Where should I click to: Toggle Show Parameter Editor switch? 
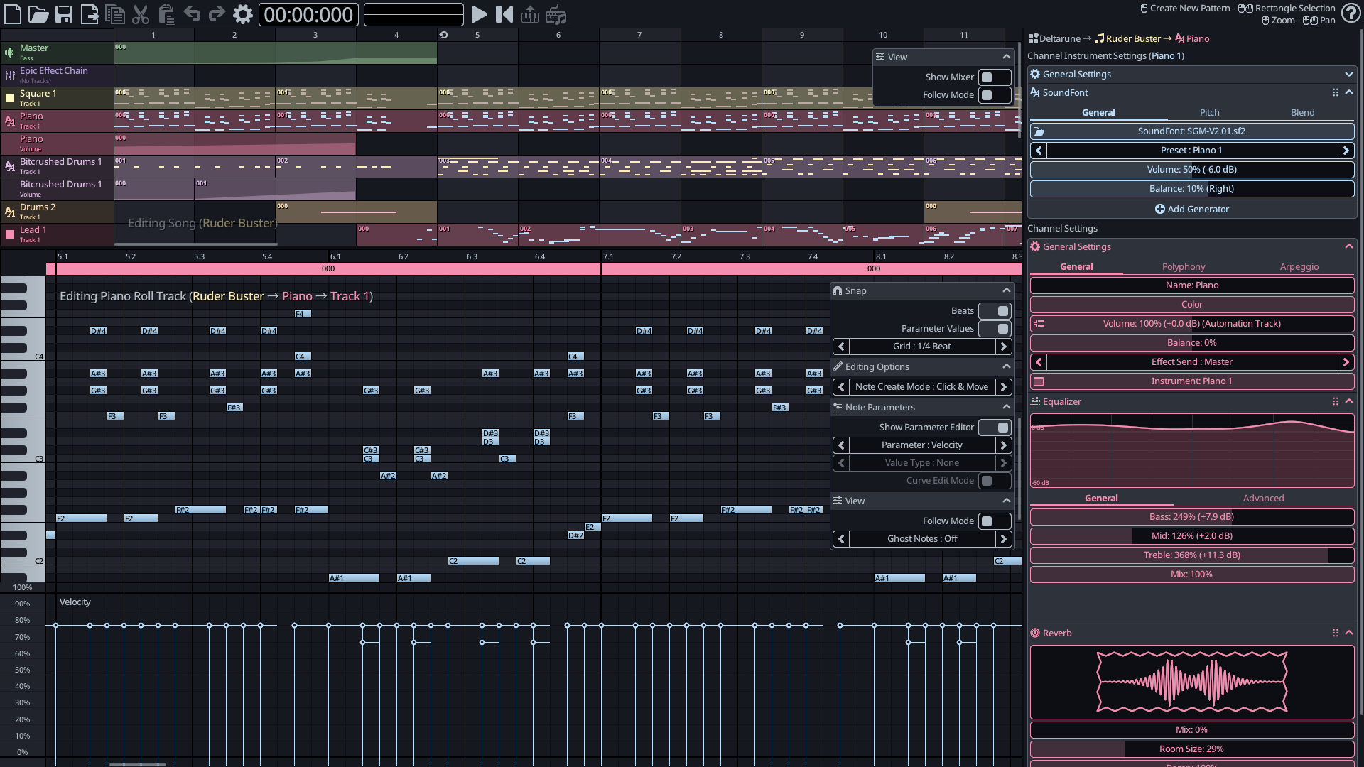click(x=994, y=428)
